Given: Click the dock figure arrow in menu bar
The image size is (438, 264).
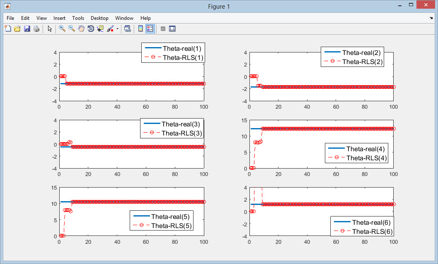Looking at the screenshot, I should [431, 18].
